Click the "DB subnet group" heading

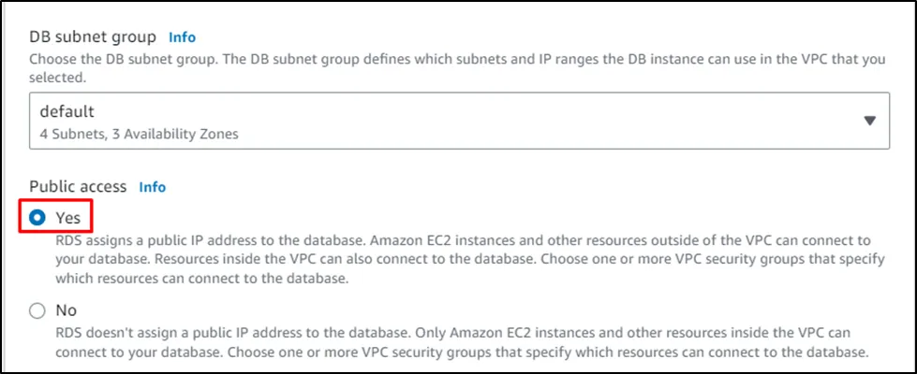92,37
